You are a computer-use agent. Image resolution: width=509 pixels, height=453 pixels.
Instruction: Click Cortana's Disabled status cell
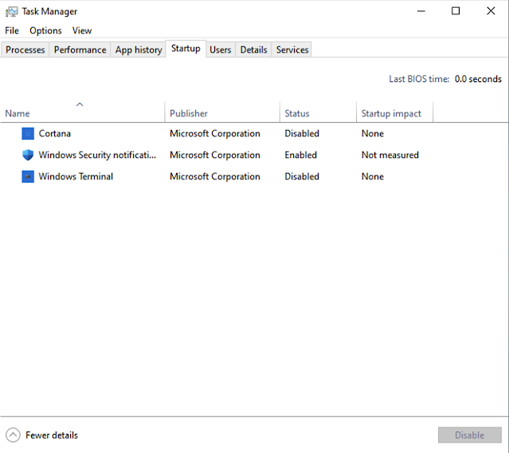click(302, 133)
